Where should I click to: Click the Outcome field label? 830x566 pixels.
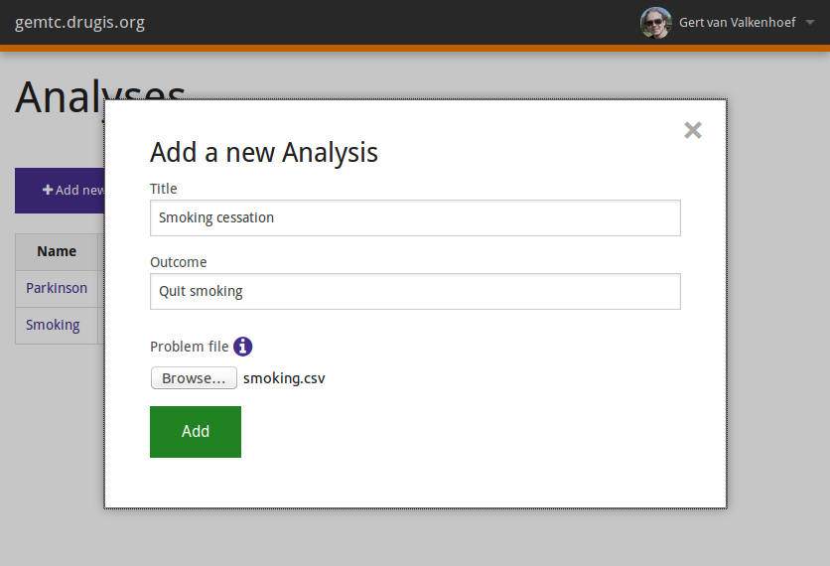(x=179, y=262)
